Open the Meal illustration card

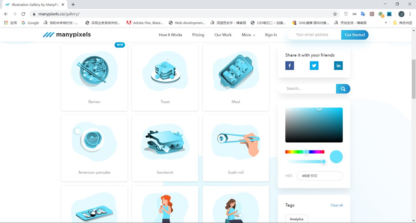click(x=236, y=78)
